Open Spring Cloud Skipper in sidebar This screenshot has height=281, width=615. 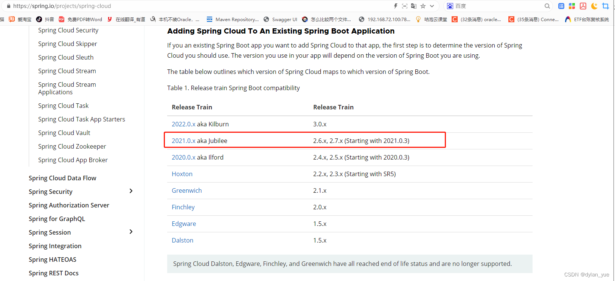point(68,44)
